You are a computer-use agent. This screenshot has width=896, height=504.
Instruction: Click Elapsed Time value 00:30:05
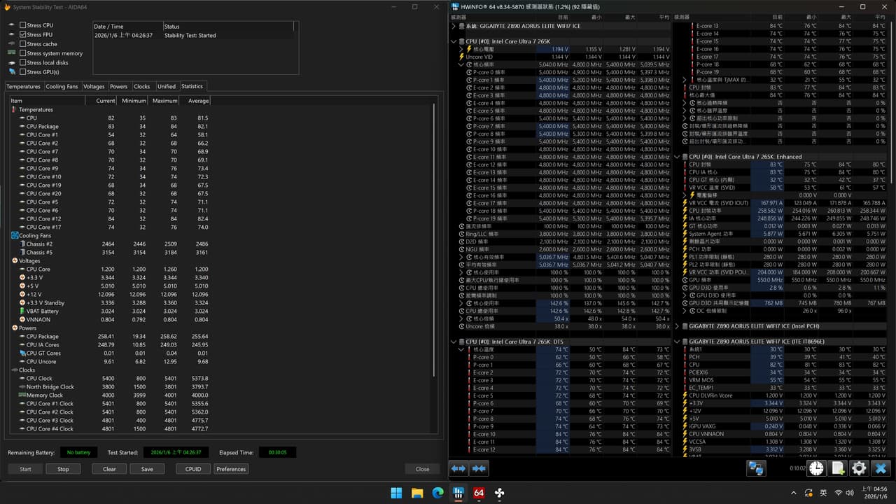click(x=277, y=453)
